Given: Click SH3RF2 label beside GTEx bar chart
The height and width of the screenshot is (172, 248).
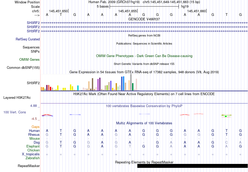Looking at the screenshot, I should coord(33,83).
